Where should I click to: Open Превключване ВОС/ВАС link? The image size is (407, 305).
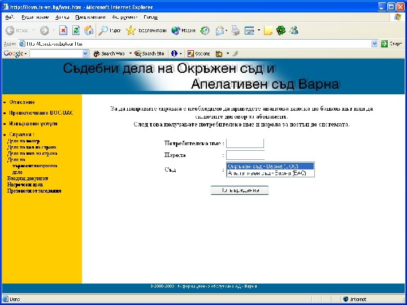[x=41, y=113]
